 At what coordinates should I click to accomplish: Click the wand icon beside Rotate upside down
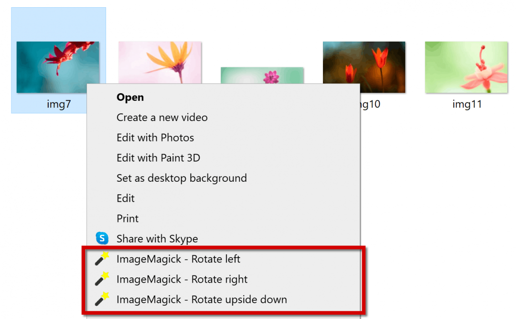click(x=105, y=299)
